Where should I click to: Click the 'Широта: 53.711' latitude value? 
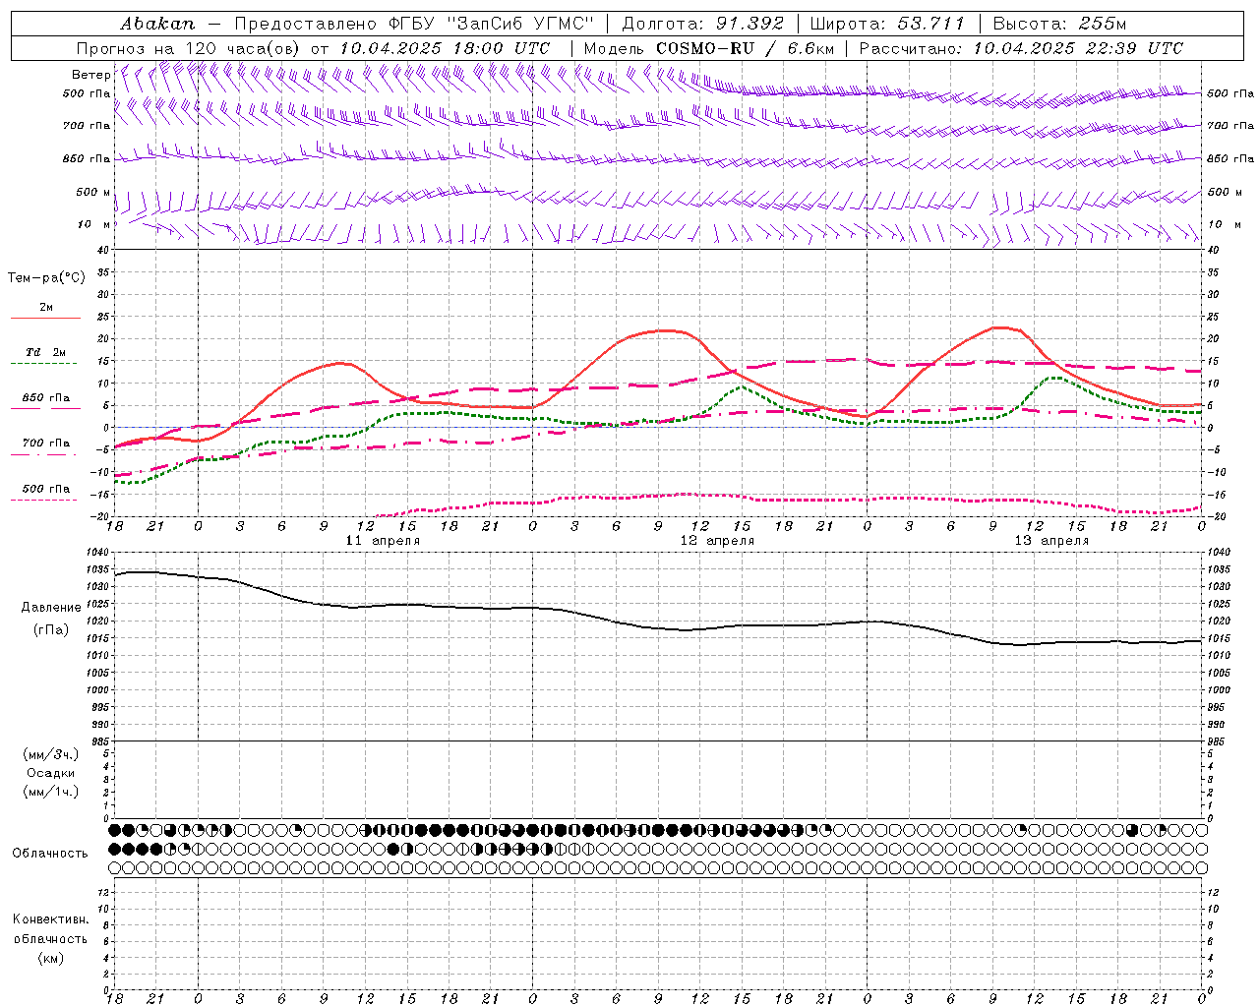click(888, 23)
